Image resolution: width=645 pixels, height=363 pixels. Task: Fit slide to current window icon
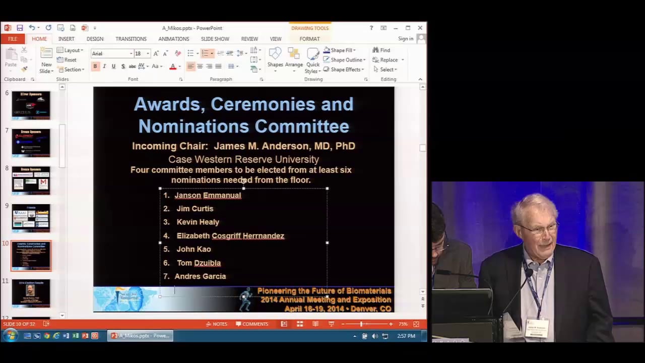tap(416, 324)
